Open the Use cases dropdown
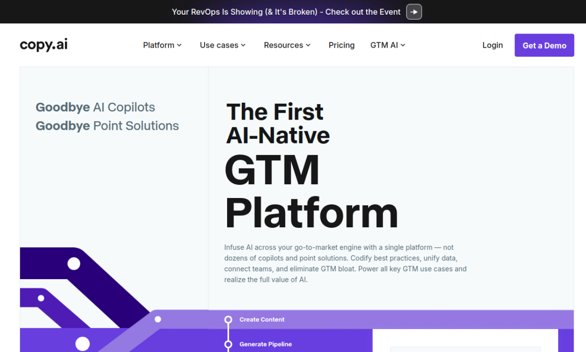 [x=222, y=45]
